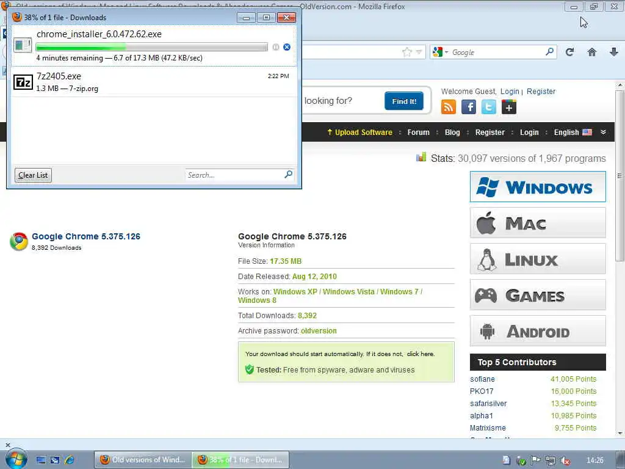This screenshot has height=469, width=625.
Task: Click the chrome_installer file icon
Action: pyautogui.click(x=23, y=45)
